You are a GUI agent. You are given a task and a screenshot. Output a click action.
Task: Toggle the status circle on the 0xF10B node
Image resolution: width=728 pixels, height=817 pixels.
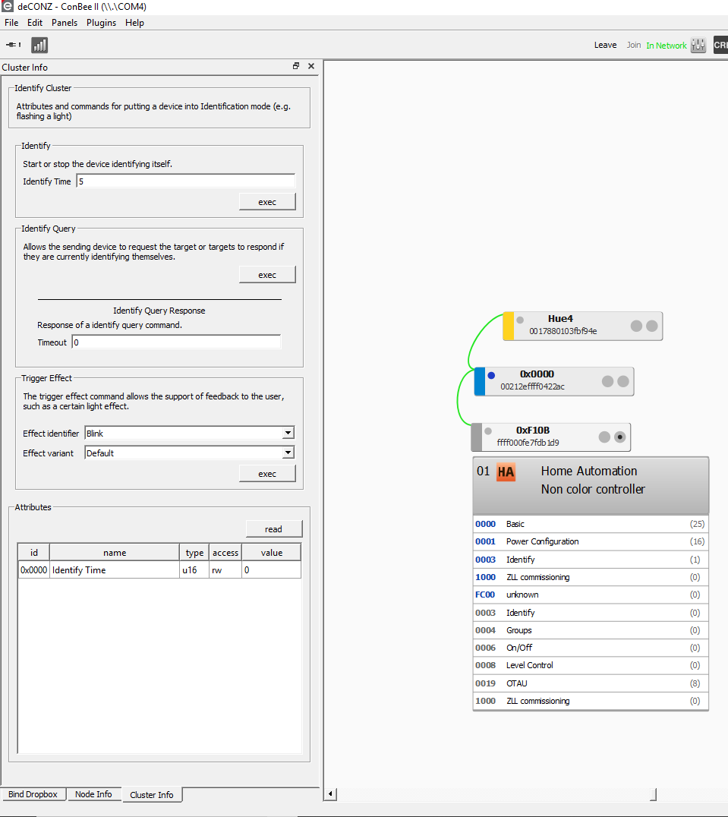pos(620,437)
